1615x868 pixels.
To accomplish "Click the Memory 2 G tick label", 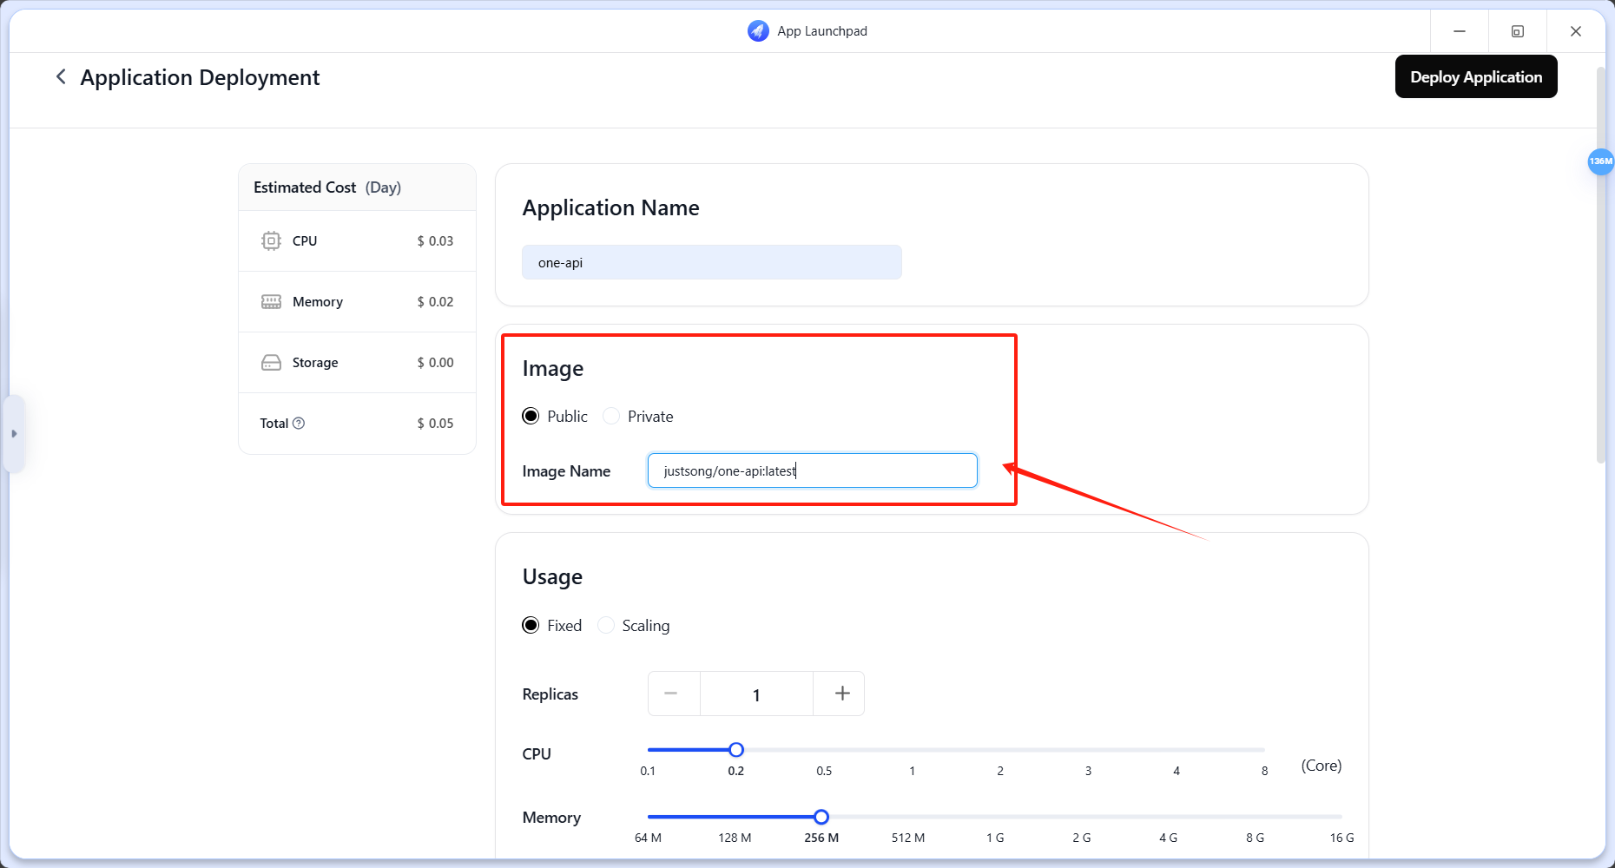I will click(1081, 838).
